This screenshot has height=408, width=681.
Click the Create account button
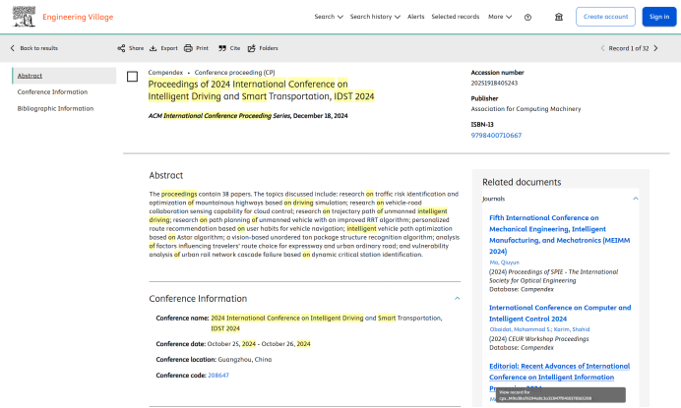604,17
